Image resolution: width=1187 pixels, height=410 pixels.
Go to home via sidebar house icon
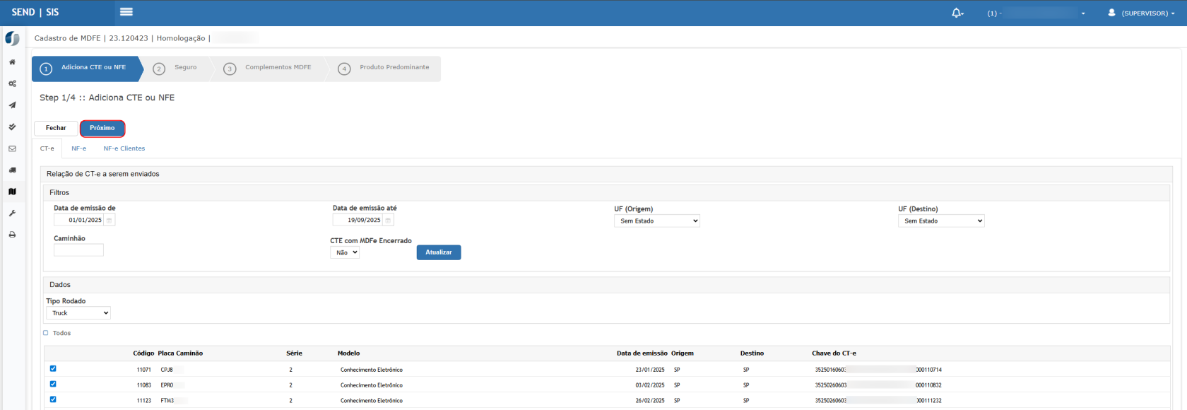(12, 62)
